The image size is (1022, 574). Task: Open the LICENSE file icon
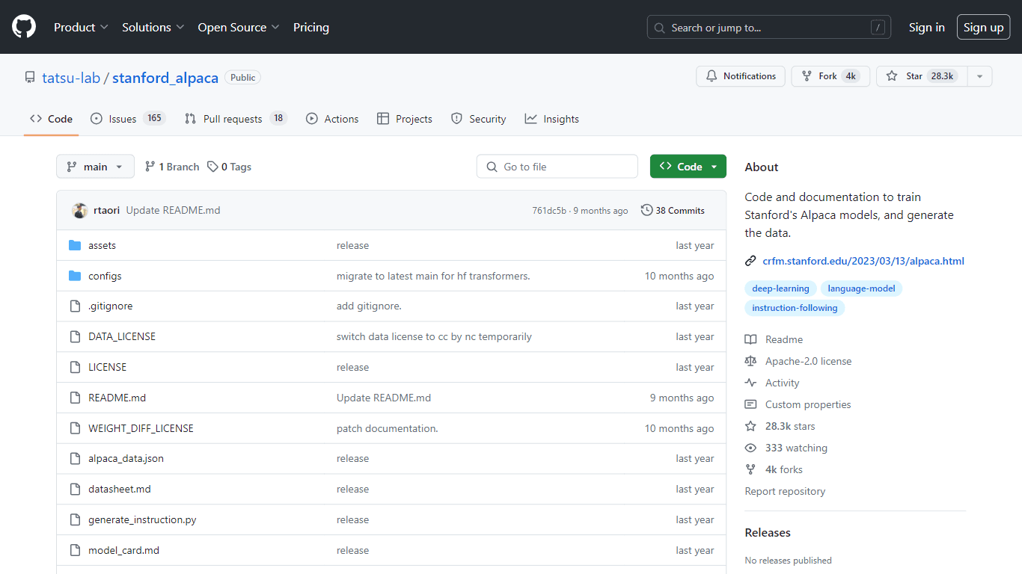coord(75,368)
